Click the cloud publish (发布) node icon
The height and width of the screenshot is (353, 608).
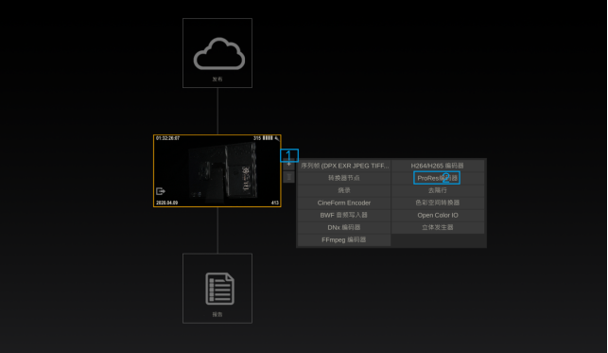point(219,54)
